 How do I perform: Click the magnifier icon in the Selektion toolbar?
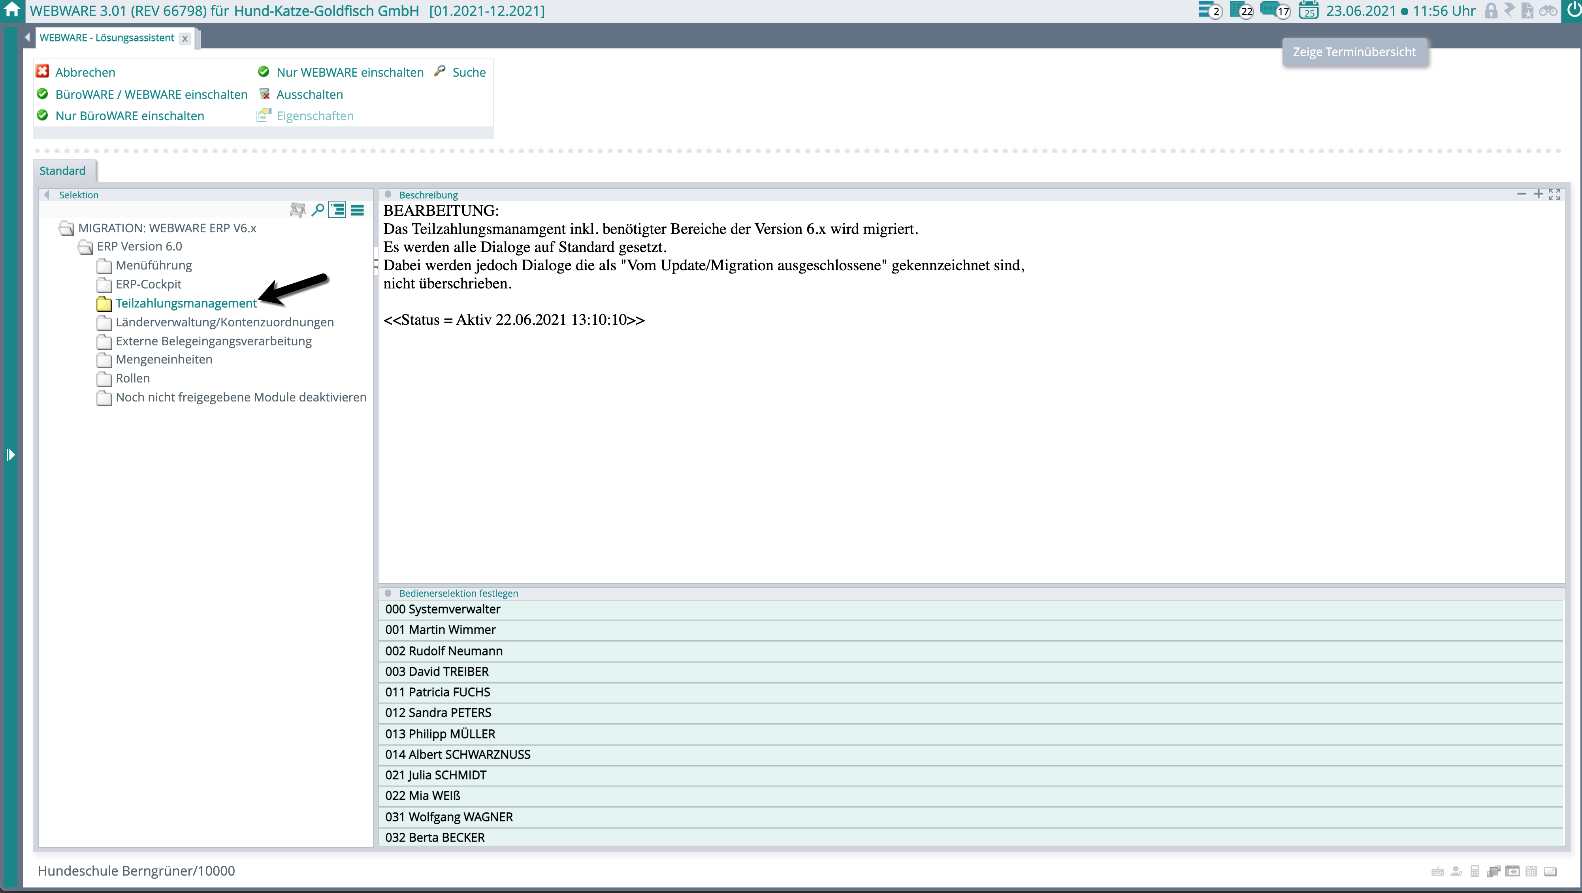[318, 210]
